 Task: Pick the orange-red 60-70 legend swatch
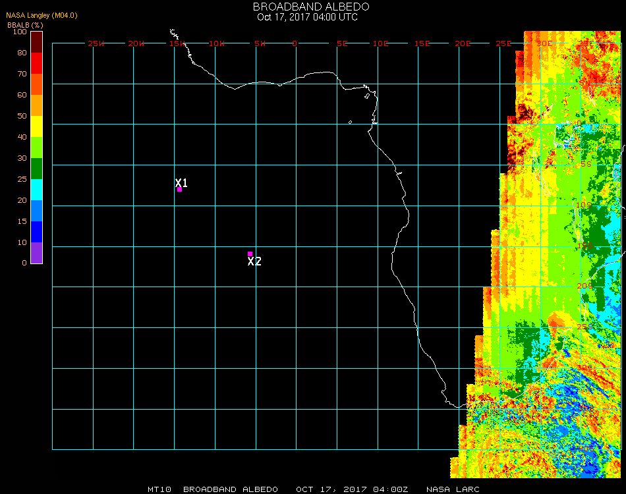pos(37,84)
